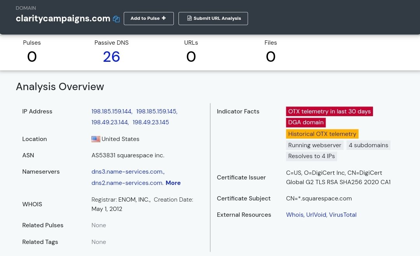Open IP address 198.49.23.144

pyautogui.click(x=110, y=122)
